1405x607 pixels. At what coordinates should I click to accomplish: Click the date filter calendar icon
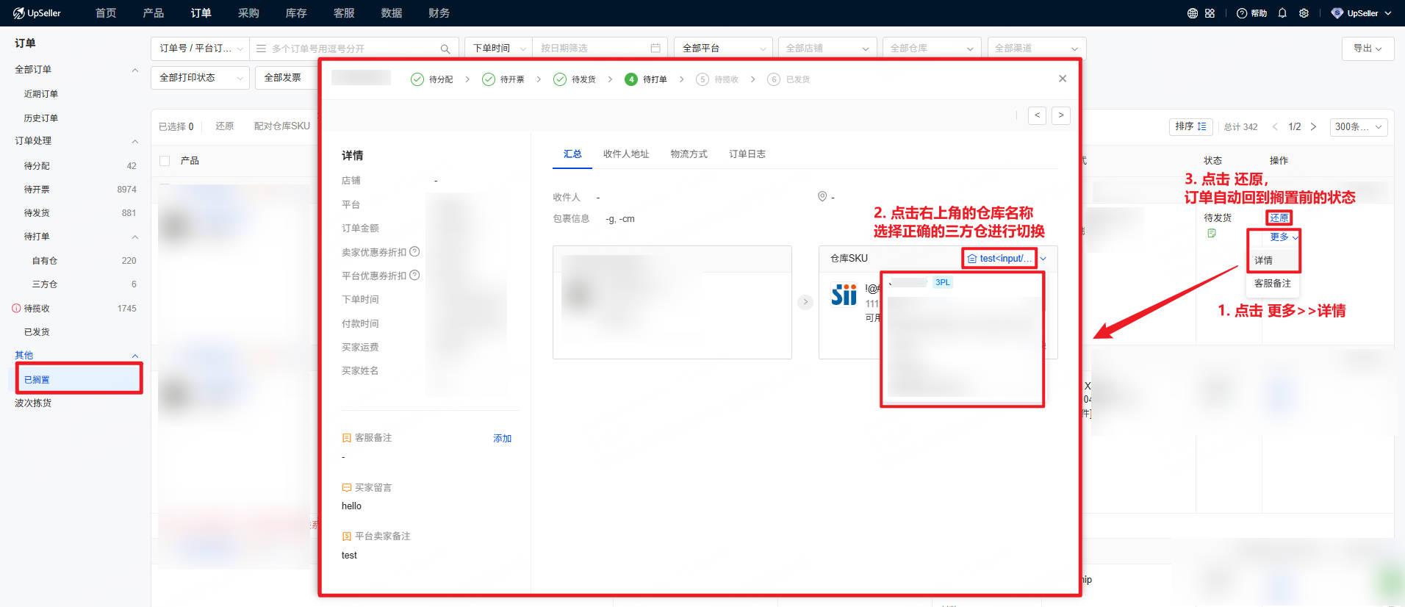(x=655, y=49)
